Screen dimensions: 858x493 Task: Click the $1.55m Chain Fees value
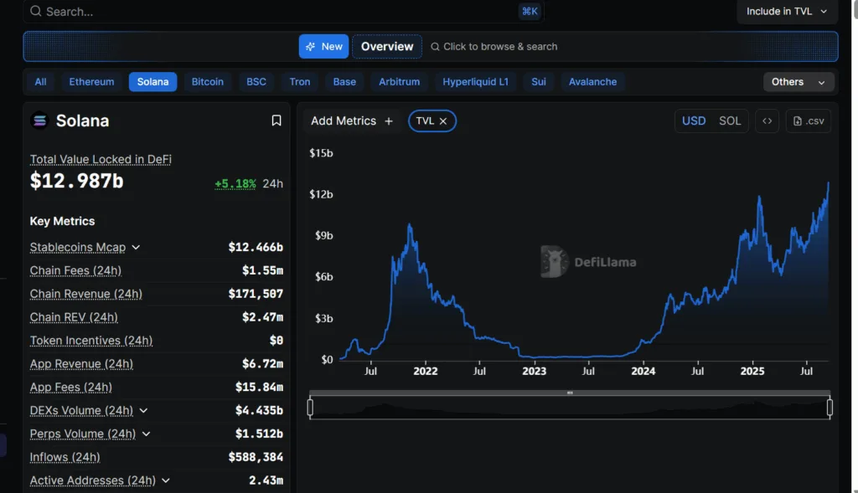(x=262, y=270)
